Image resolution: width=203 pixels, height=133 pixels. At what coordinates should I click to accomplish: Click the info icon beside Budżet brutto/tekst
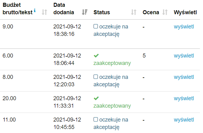(x=35, y=11)
